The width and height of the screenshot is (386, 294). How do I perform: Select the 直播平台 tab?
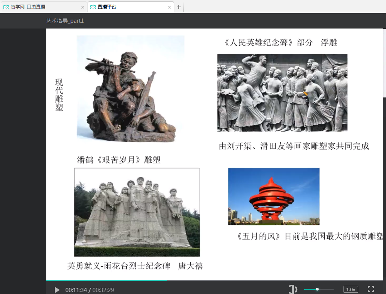[127, 7]
